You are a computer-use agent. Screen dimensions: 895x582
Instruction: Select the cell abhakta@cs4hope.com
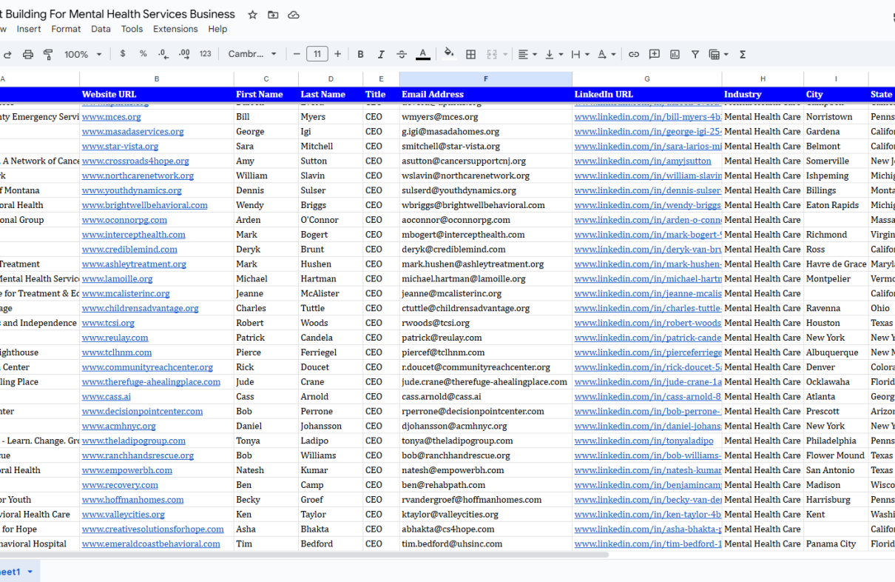tap(486, 529)
